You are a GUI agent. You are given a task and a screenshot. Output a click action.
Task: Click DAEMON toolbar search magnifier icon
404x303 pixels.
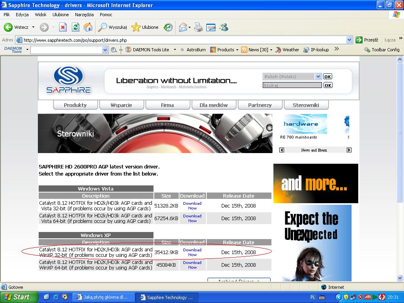pyautogui.click(x=114, y=50)
